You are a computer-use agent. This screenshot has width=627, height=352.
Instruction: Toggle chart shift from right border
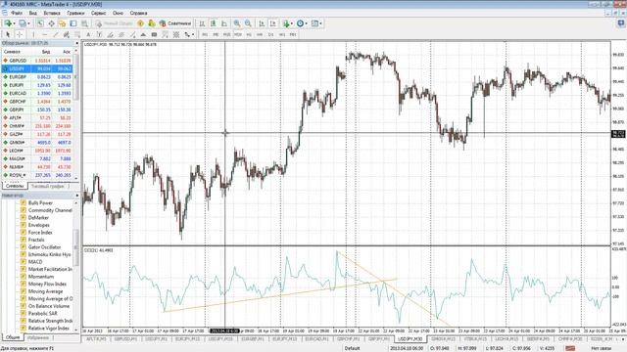point(272,23)
